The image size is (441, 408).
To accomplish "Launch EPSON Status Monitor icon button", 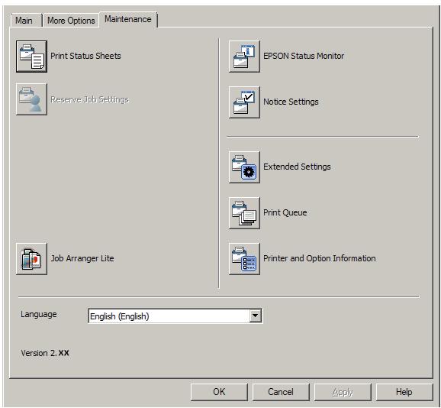I will coord(244,57).
